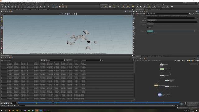Open the network editor search icon

(x=196, y=61)
